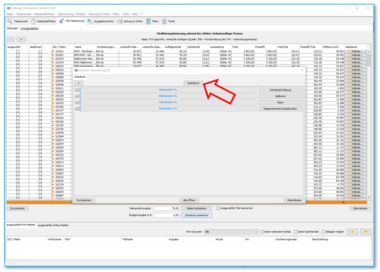Viewport: 380px width, 272px height.
Task: Uncheck the Darmstadt-Dieburg location checkbox
Action: point(77,90)
